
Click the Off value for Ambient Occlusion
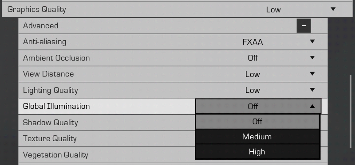252,58
